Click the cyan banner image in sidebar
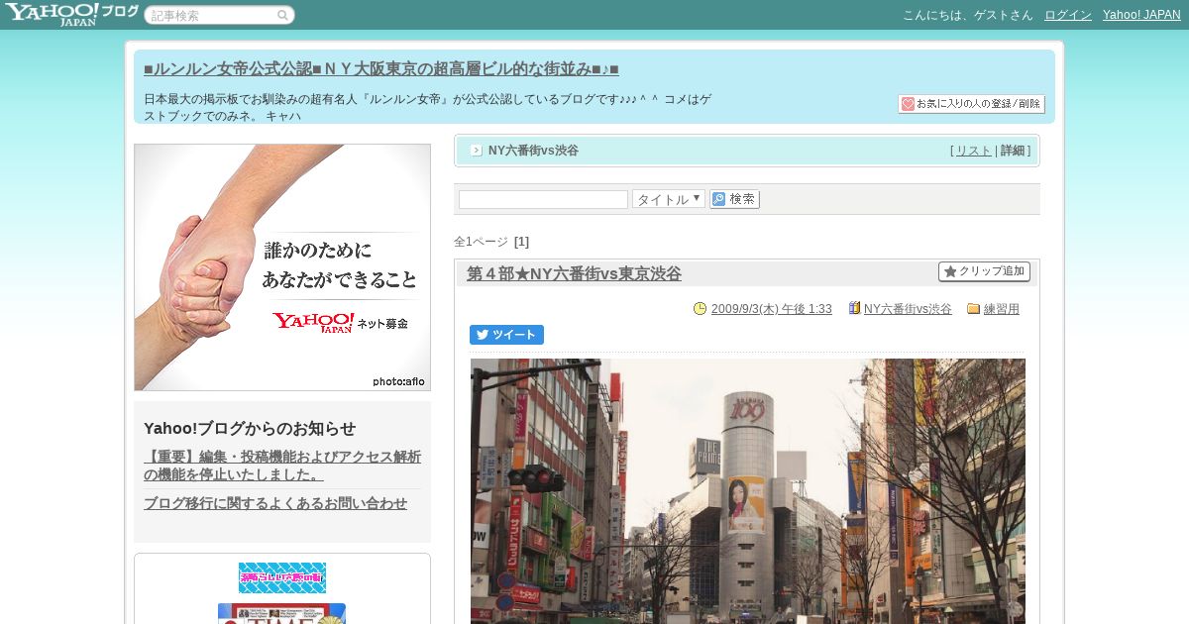Image resolution: width=1189 pixels, height=624 pixels. tap(282, 577)
